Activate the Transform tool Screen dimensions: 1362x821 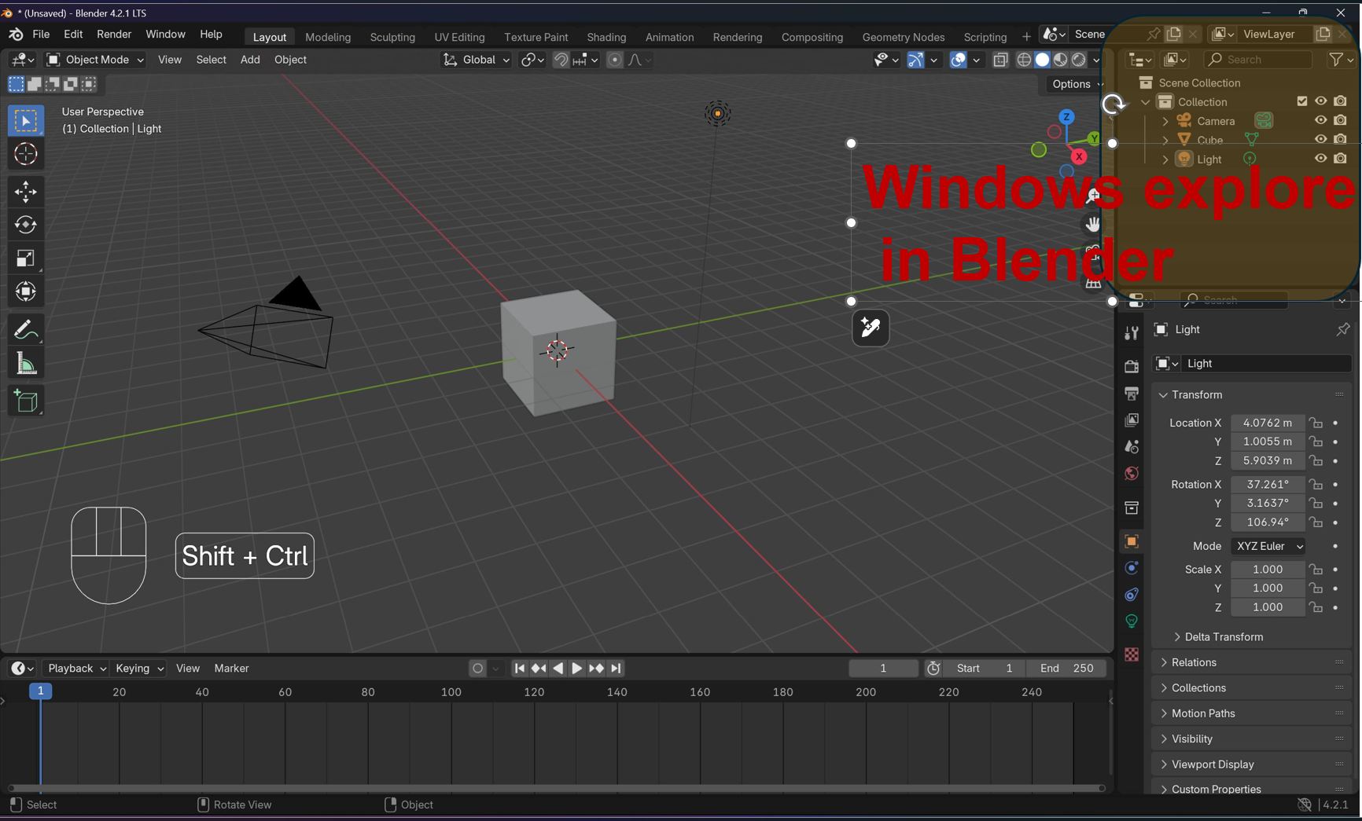point(26,291)
